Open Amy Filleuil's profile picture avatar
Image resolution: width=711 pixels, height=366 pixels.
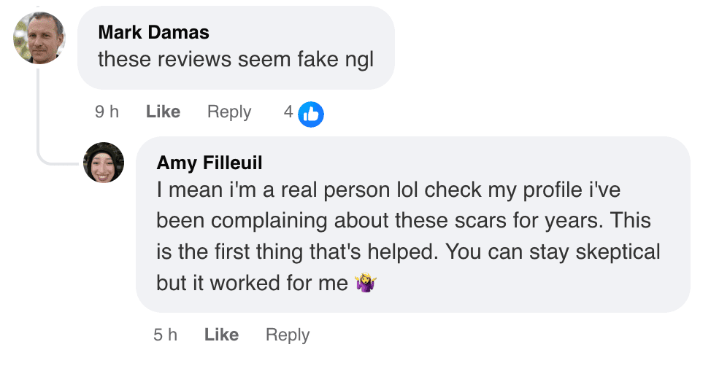(x=104, y=163)
